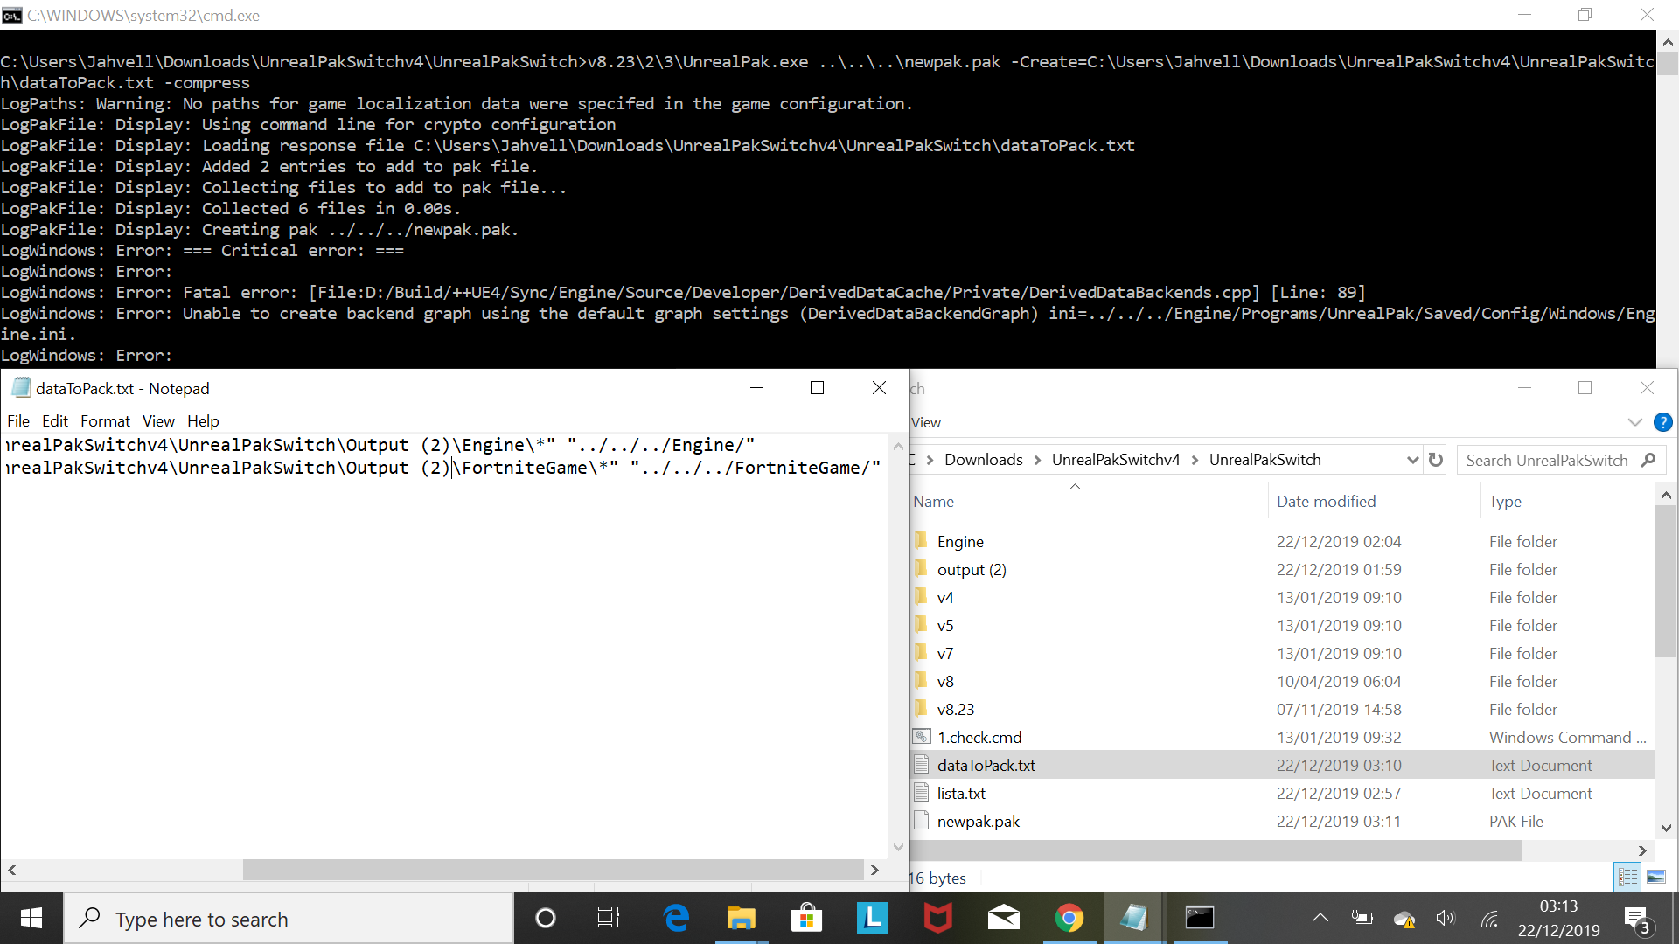Expand the address bar history dropdown
The image size is (1679, 944).
[1412, 460]
